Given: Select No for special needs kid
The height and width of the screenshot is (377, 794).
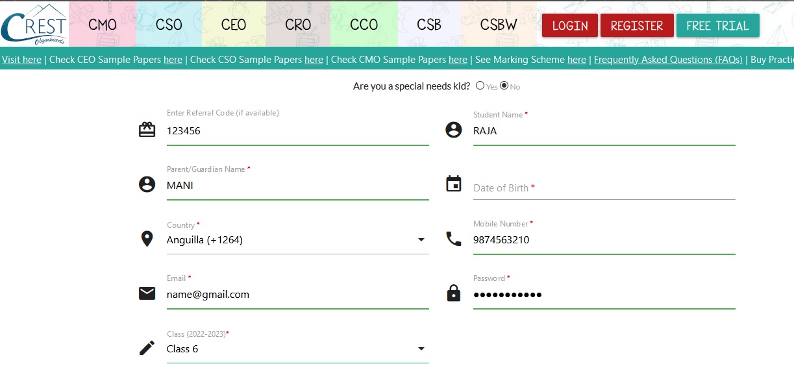Looking at the screenshot, I should click(x=504, y=86).
